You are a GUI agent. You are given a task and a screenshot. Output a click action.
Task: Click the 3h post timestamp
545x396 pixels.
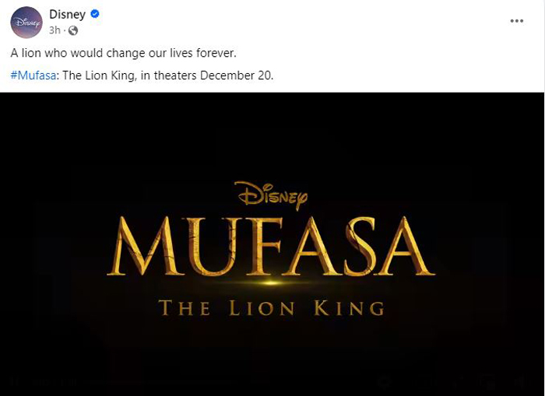point(54,30)
